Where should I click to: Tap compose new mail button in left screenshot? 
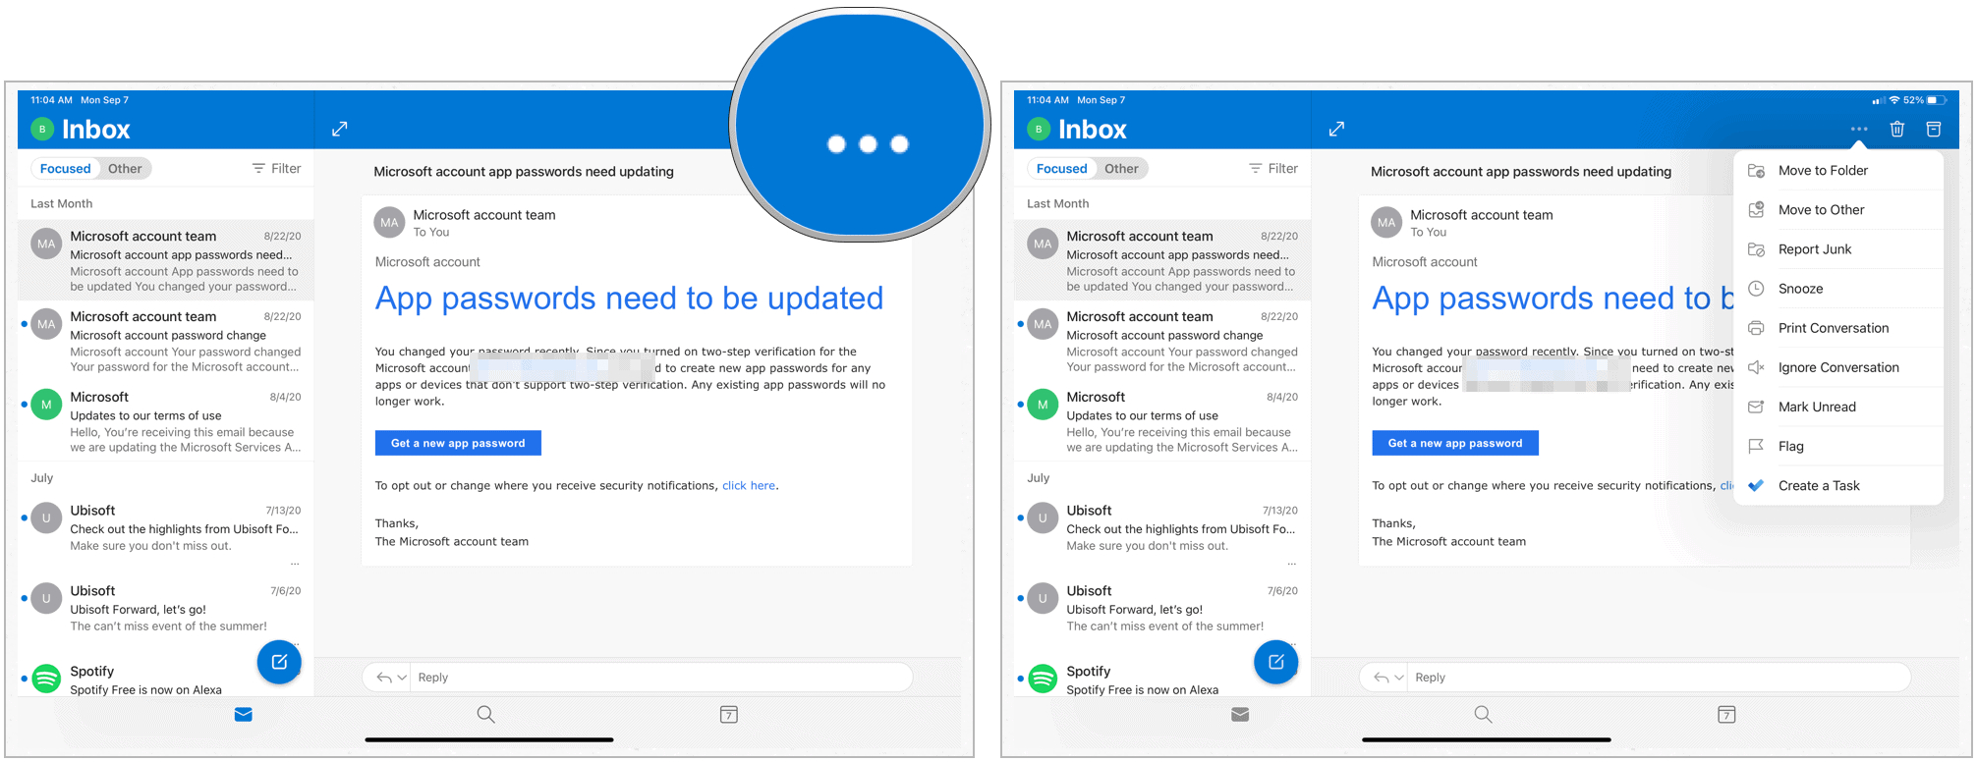click(279, 662)
